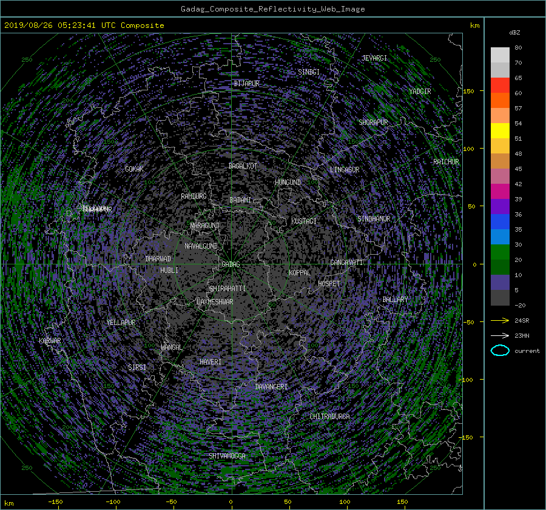This screenshot has width=546, height=510.
Task: Click the DHARWAD city label
Action: tap(158, 259)
